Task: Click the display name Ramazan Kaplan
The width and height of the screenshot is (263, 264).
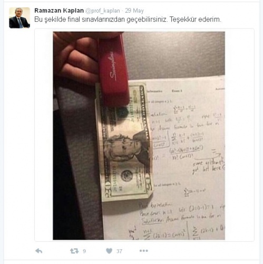Action: [x=59, y=11]
